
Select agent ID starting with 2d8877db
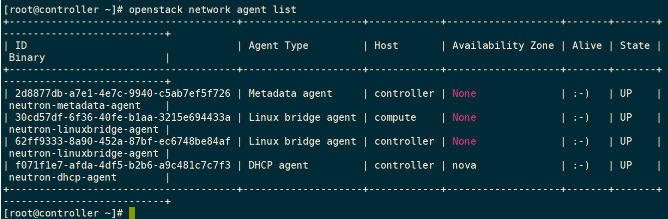(x=123, y=93)
